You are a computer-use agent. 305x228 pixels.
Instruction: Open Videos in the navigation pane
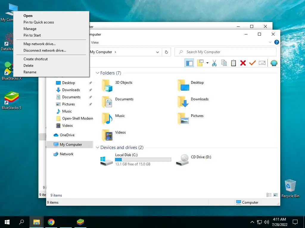coord(67,126)
